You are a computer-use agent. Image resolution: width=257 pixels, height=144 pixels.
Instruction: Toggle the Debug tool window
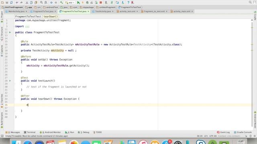[x=84, y=132]
